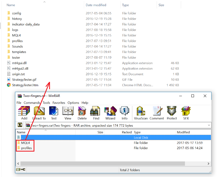Click the StrategyTester.htm Chrome icon

pos(9,85)
